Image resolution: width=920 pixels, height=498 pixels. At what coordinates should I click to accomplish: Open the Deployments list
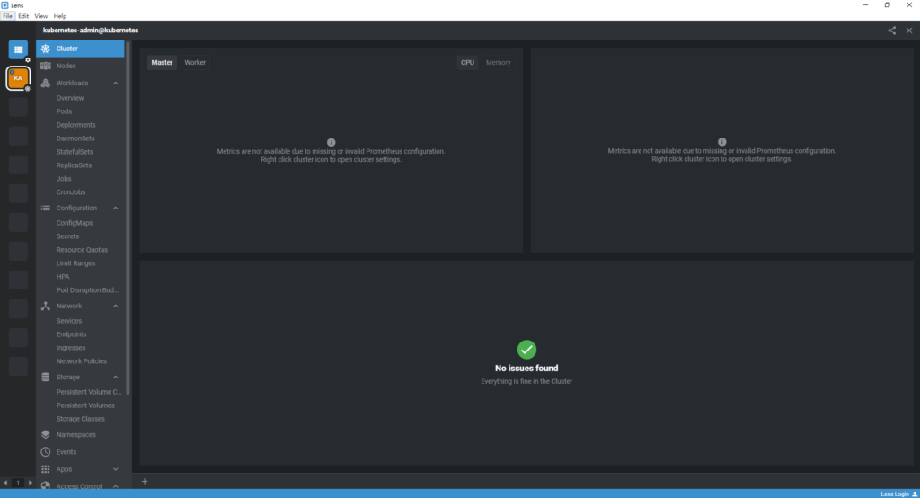click(75, 125)
